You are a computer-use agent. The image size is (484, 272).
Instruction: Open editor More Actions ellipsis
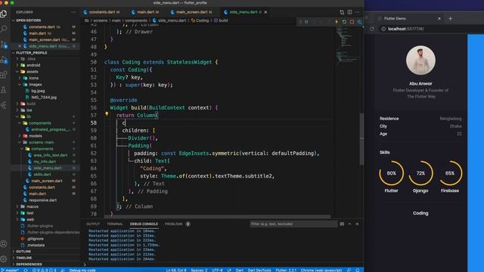357,12
